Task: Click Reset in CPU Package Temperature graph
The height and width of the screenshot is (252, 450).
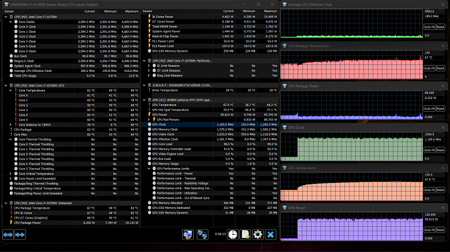Action: [x=441, y=68]
